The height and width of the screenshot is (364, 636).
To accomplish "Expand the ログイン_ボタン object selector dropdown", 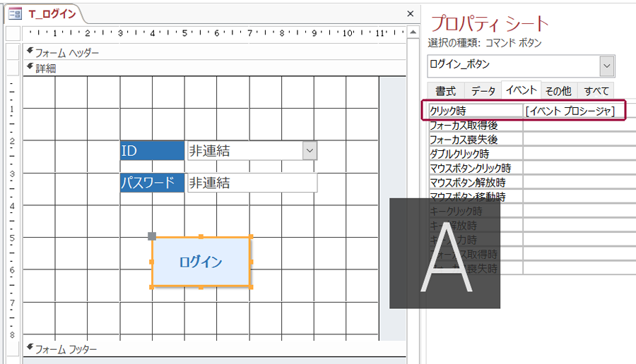I will (606, 65).
